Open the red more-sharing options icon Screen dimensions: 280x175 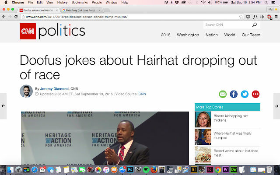(255, 94)
